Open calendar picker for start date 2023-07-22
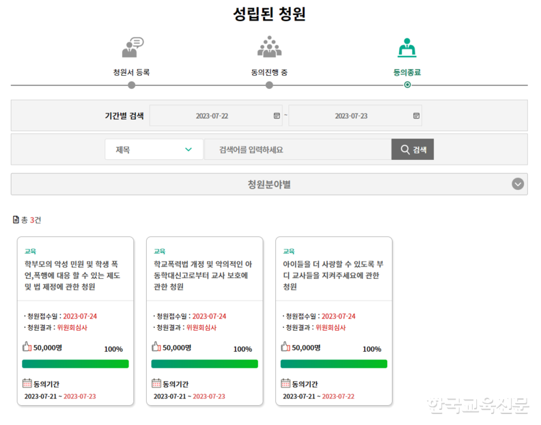 [277, 116]
